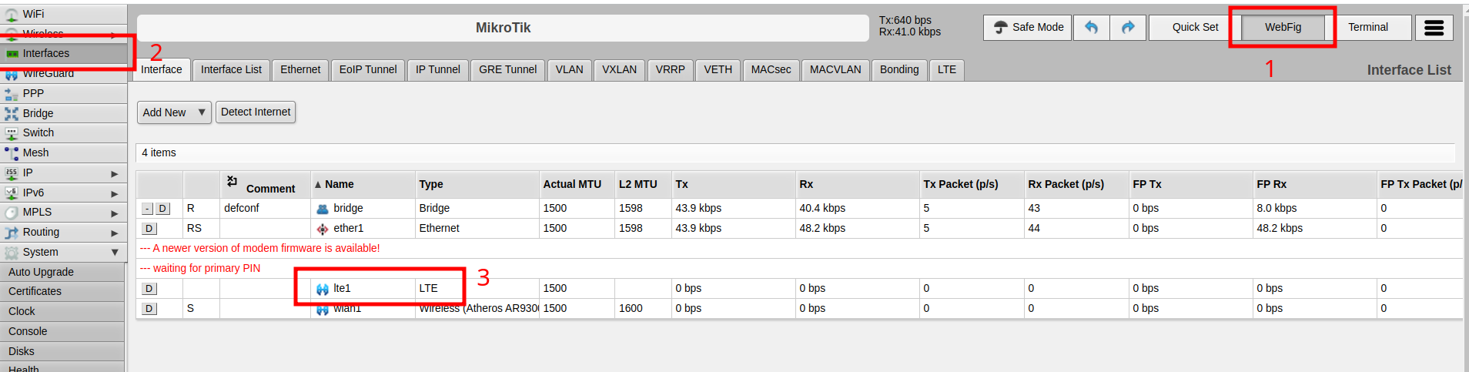Click the "4 items" count label
The image size is (1469, 372).
pos(159,153)
